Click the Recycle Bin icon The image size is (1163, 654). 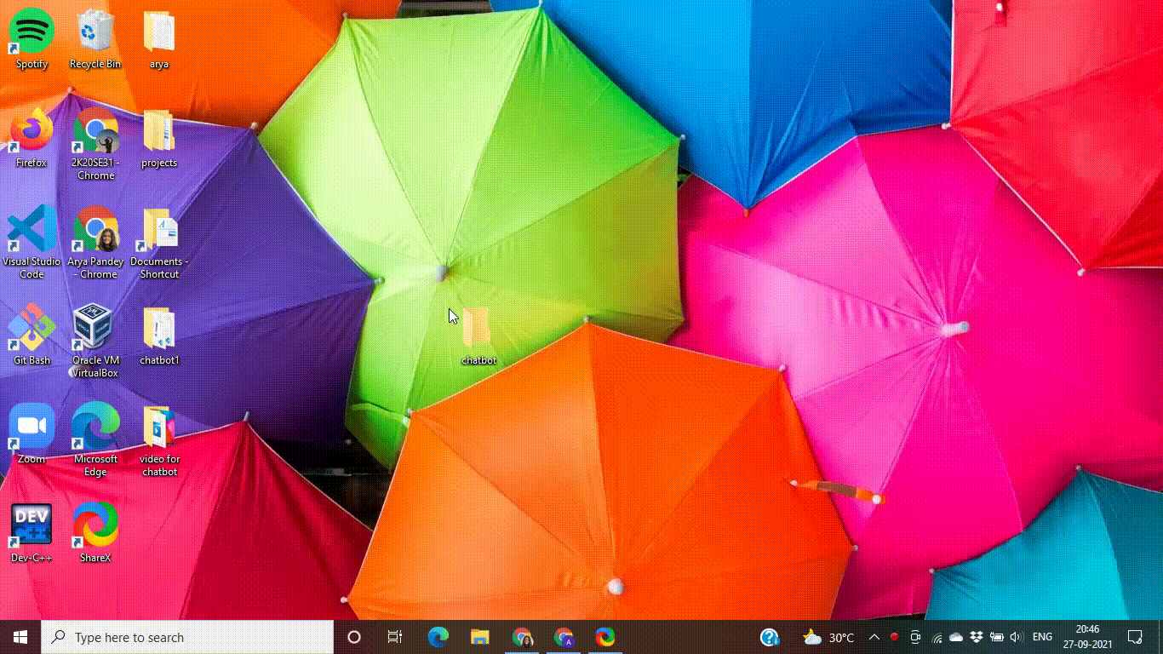tap(95, 40)
